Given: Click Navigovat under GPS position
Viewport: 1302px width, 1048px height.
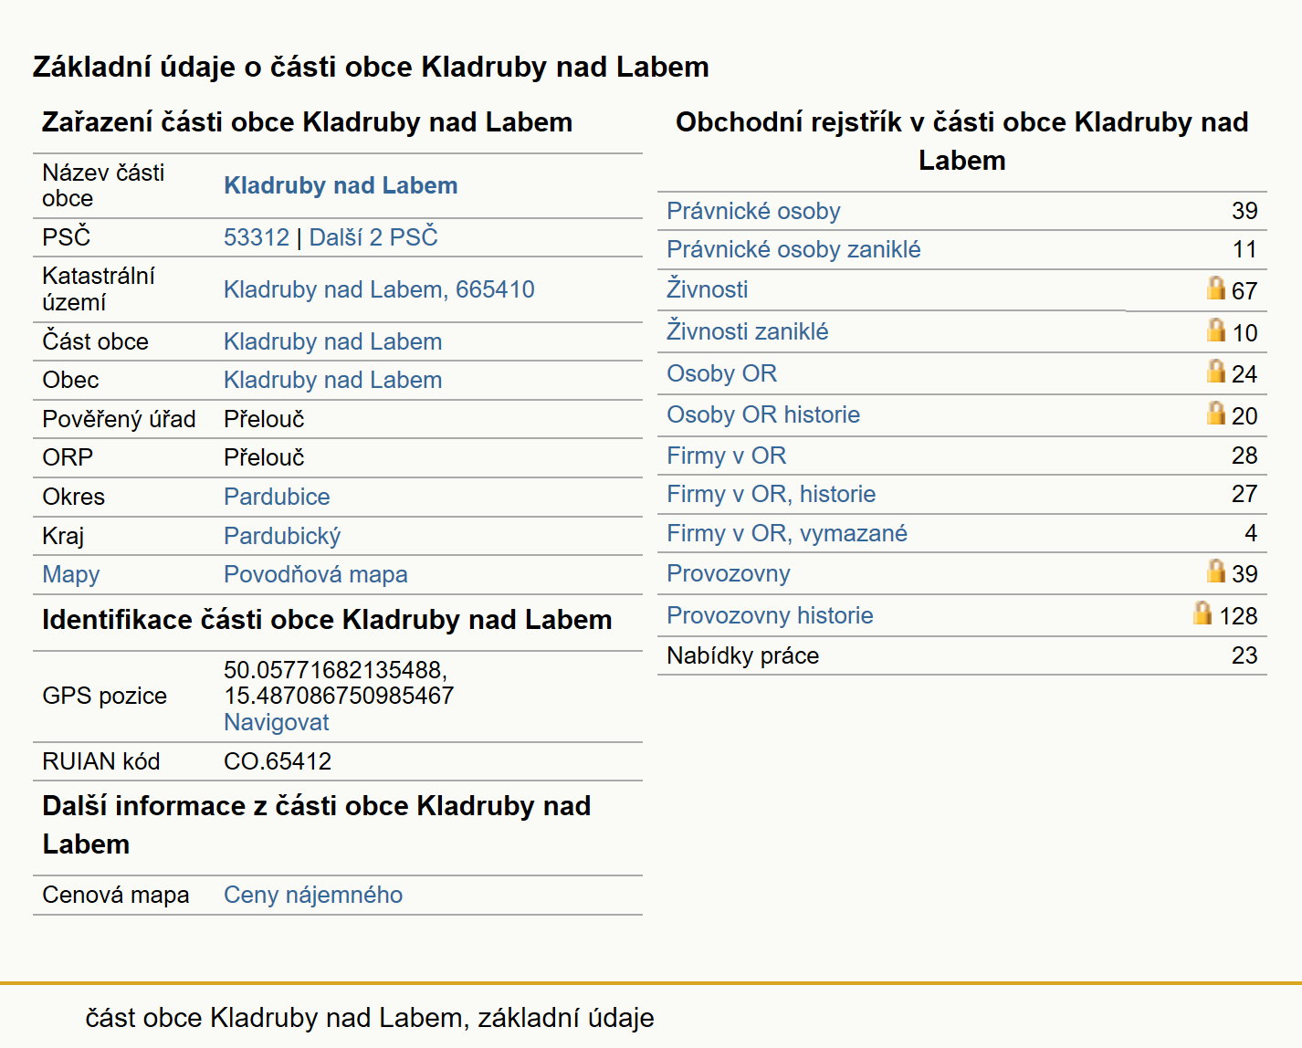Looking at the screenshot, I should tap(277, 722).
